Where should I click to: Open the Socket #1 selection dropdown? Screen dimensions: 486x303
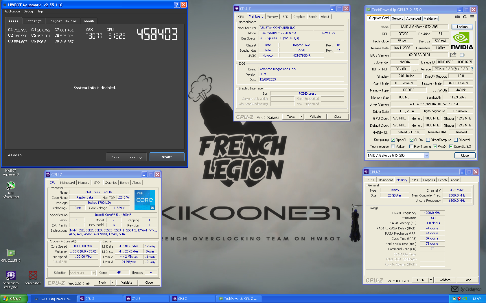[x=83, y=273]
